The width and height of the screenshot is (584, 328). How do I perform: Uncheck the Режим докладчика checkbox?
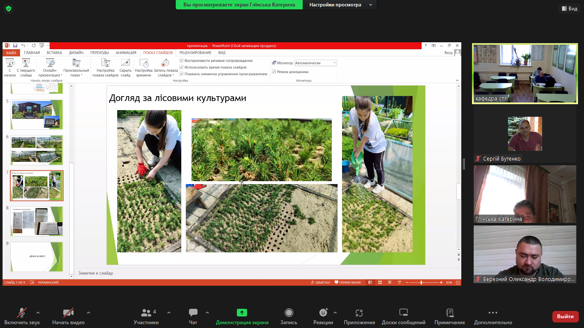pyautogui.click(x=274, y=72)
